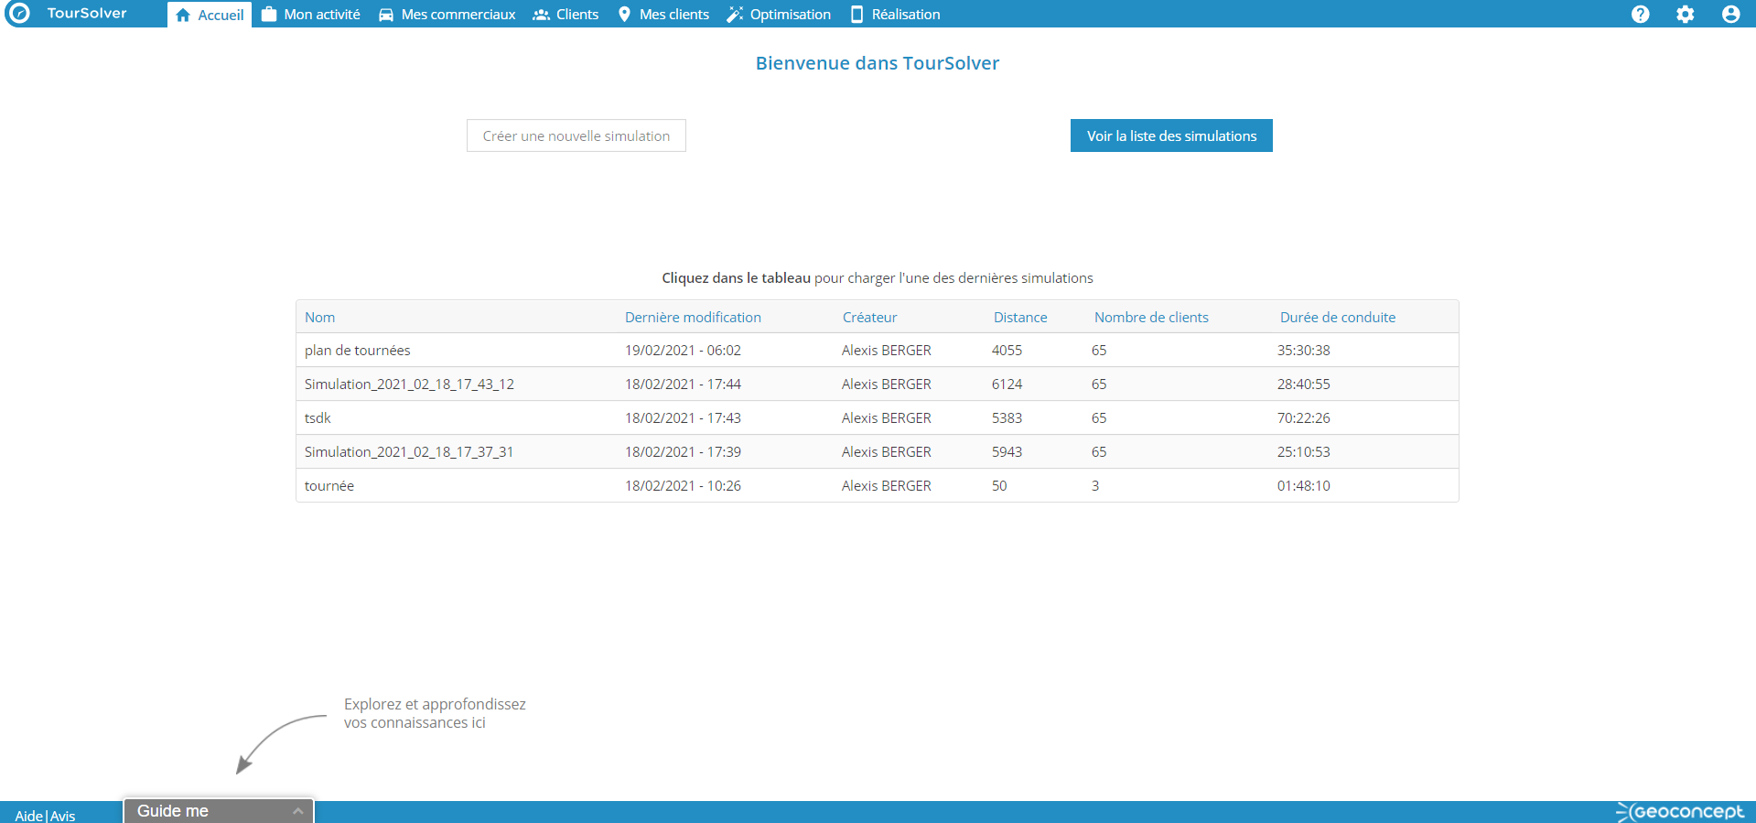The width and height of the screenshot is (1756, 823).
Task: Go to the Mes clients menu
Action: (663, 15)
